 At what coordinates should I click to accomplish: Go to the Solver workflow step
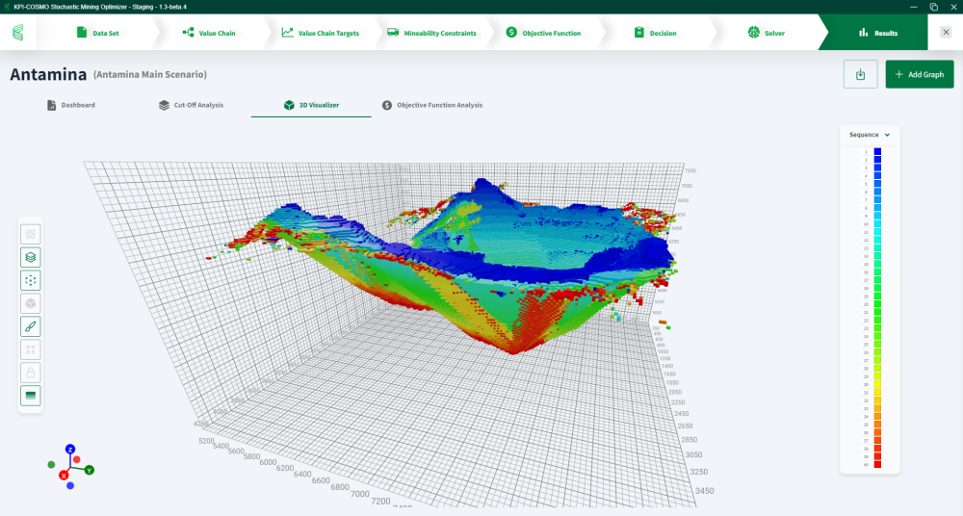point(767,33)
